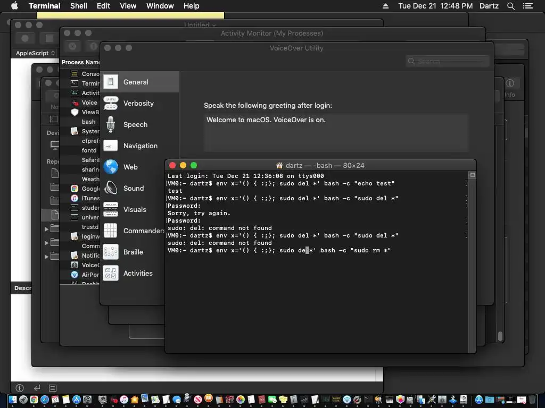
Task: Launch Google Chrome from the Dock
Action: [34, 399]
